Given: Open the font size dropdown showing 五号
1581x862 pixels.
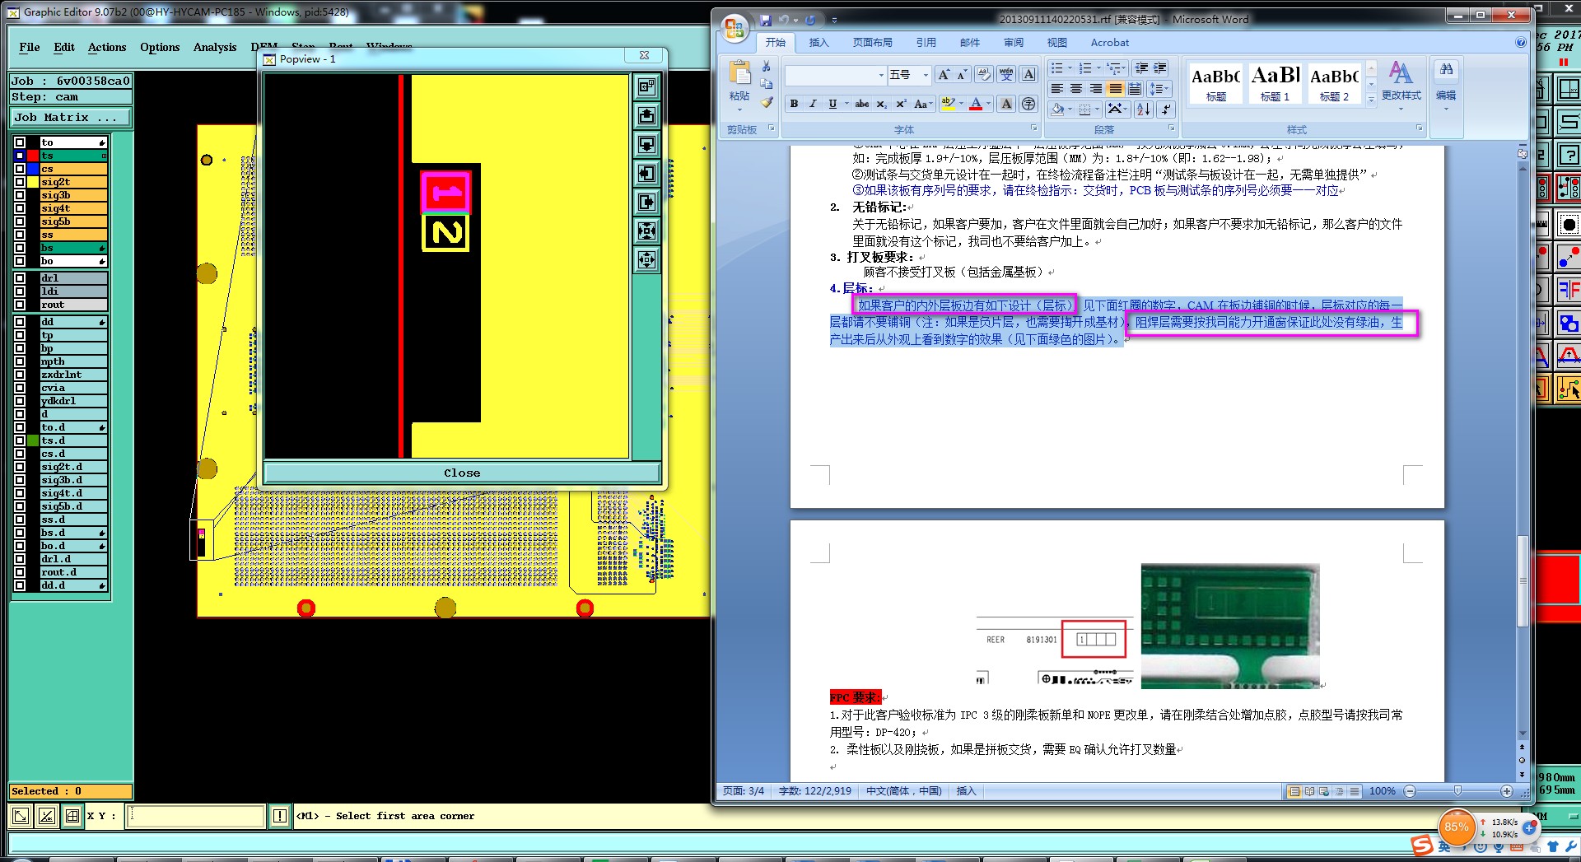Looking at the screenshot, I should [926, 75].
